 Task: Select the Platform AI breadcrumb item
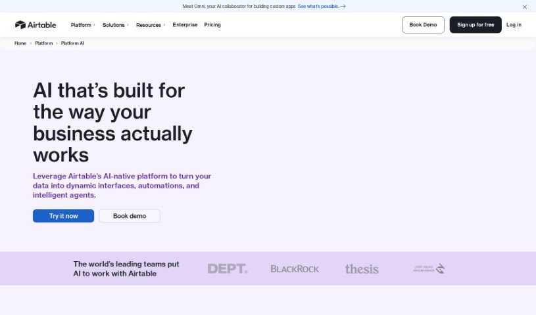[x=72, y=43]
